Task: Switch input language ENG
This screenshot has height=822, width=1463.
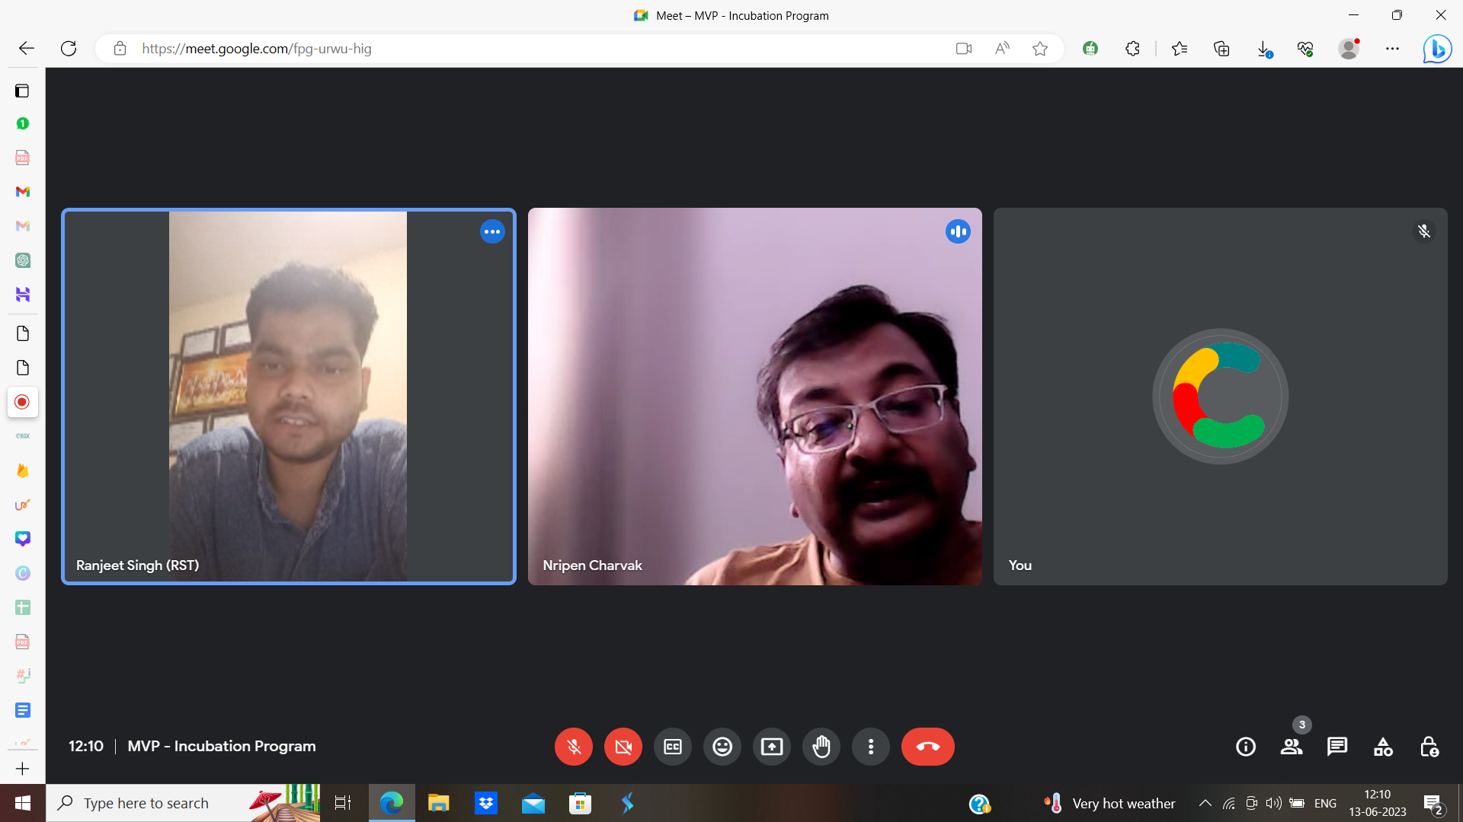Action: [x=1326, y=803]
